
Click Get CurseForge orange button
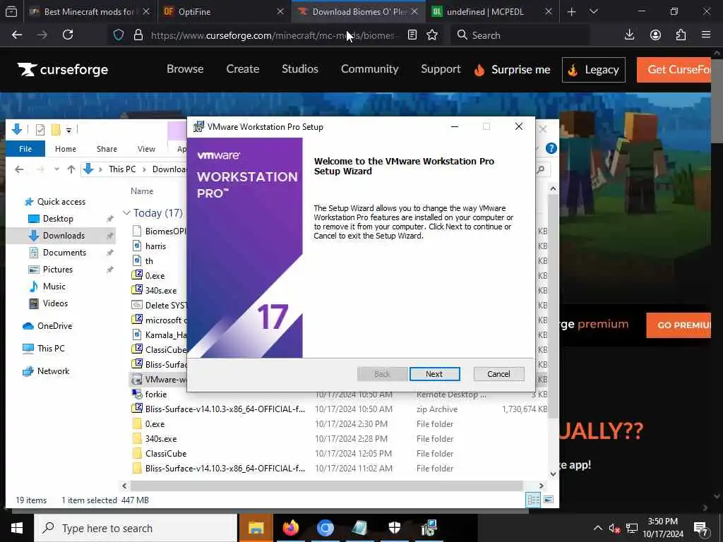tap(674, 70)
